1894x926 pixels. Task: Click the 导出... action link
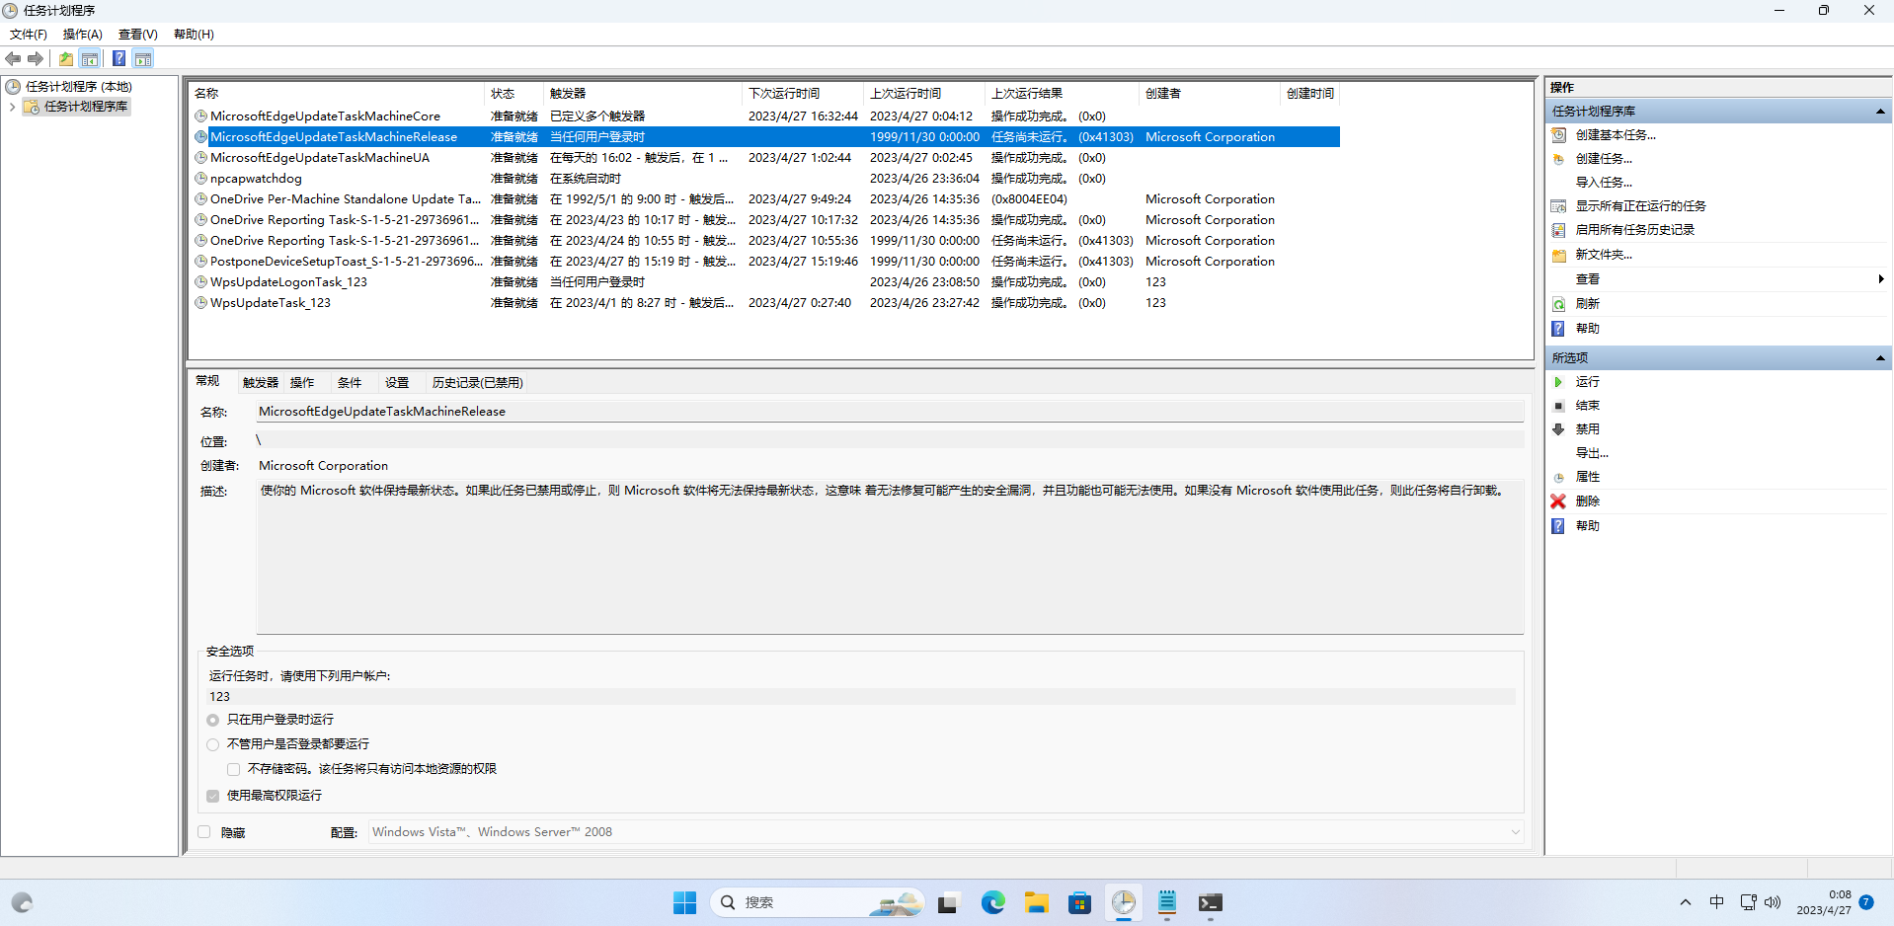click(1592, 453)
